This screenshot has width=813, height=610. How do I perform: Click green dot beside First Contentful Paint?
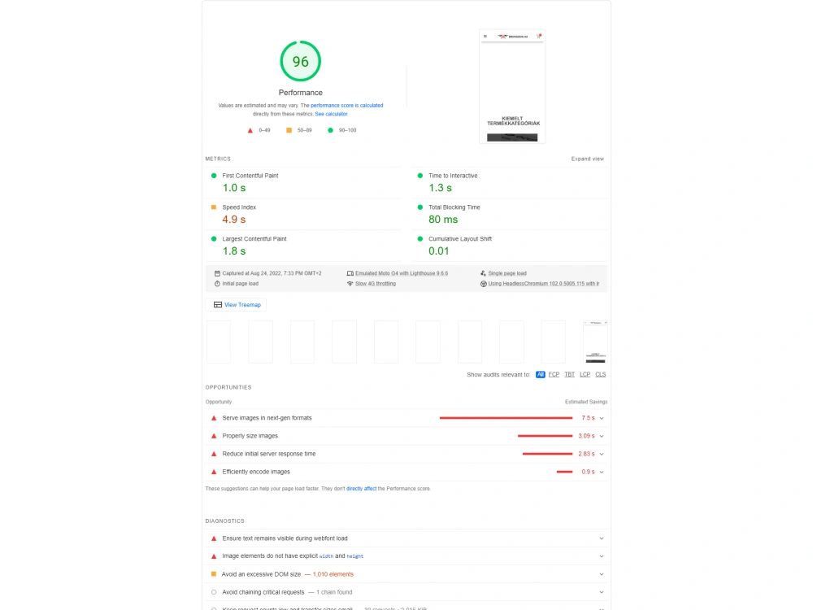coord(214,176)
